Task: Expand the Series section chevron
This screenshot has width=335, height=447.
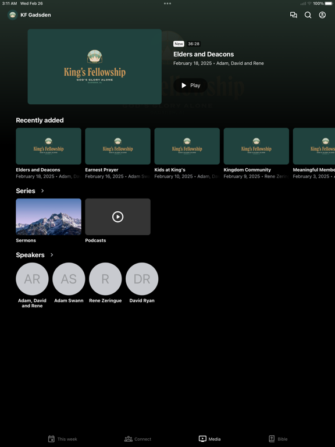Action: [x=42, y=190]
